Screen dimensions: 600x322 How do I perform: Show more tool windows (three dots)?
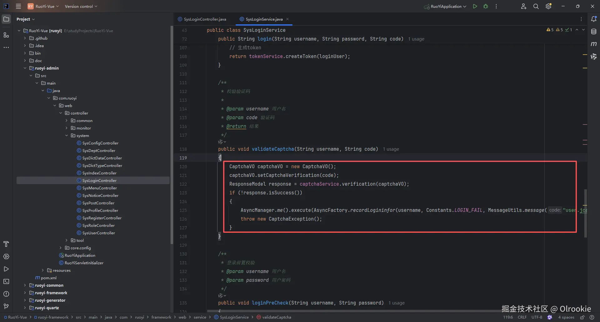click(x=6, y=47)
